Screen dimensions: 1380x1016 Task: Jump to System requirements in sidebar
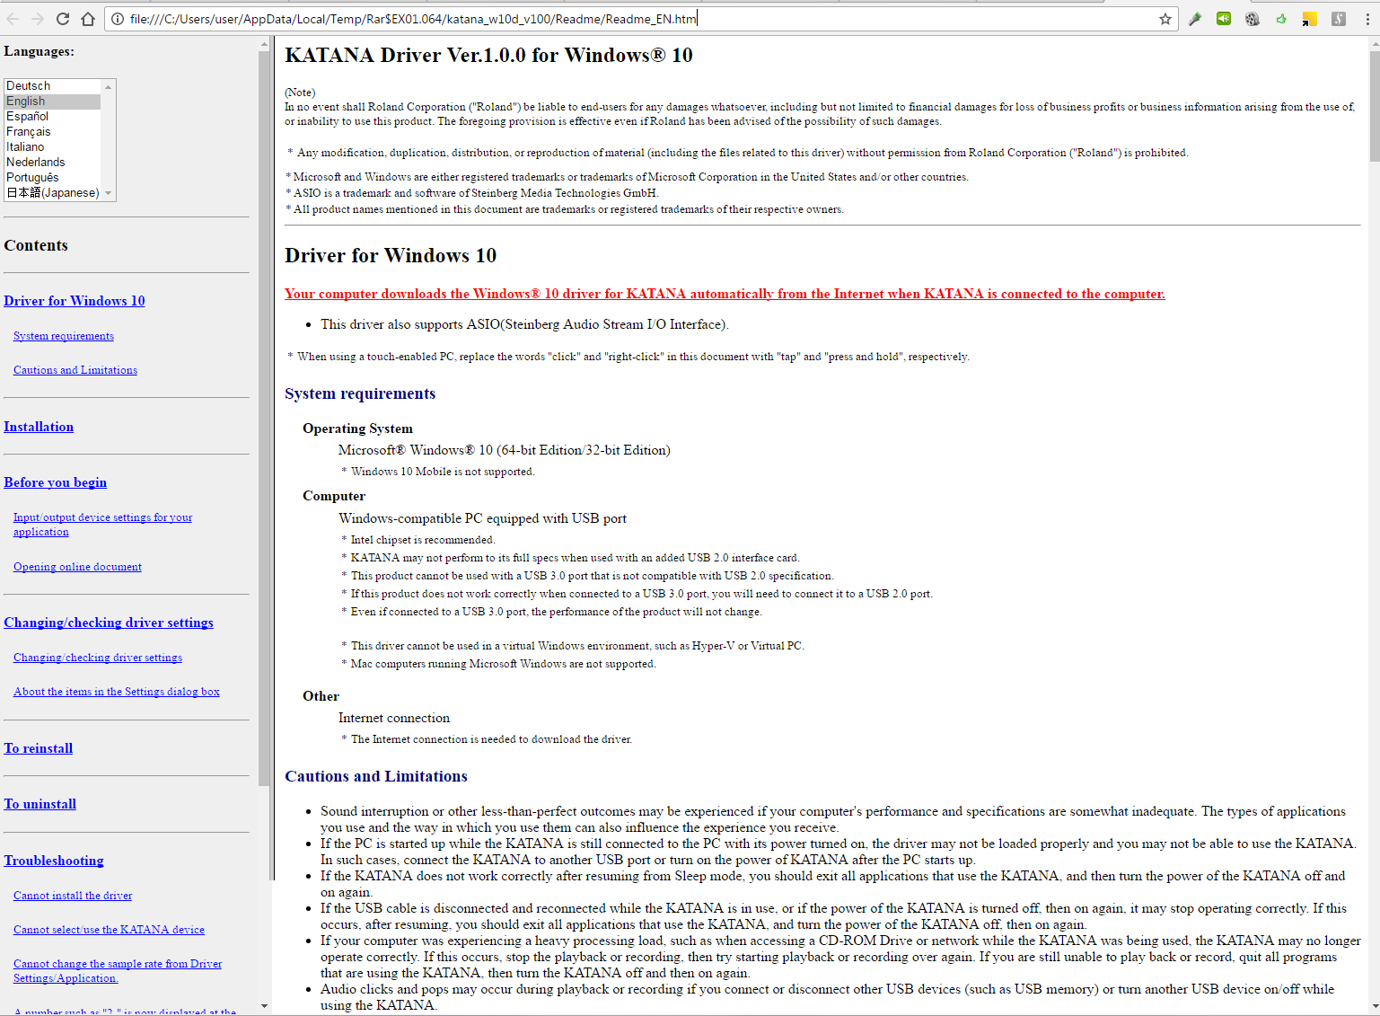pos(64,336)
